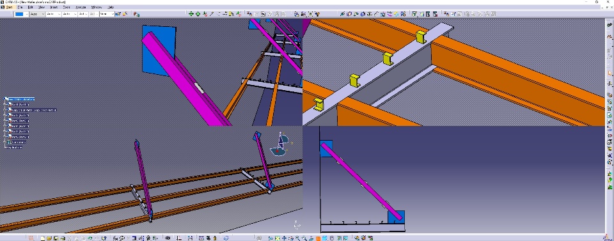This screenshot has width=614, height=241.
Task: Open the shading View Mode icon
Action: pos(332,238)
